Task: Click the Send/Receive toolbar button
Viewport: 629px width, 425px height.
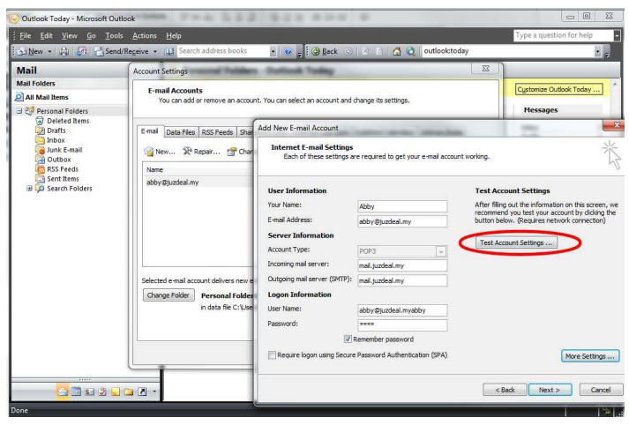Action: [122, 51]
